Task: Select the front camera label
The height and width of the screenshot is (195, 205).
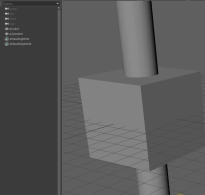Action: point(13,19)
